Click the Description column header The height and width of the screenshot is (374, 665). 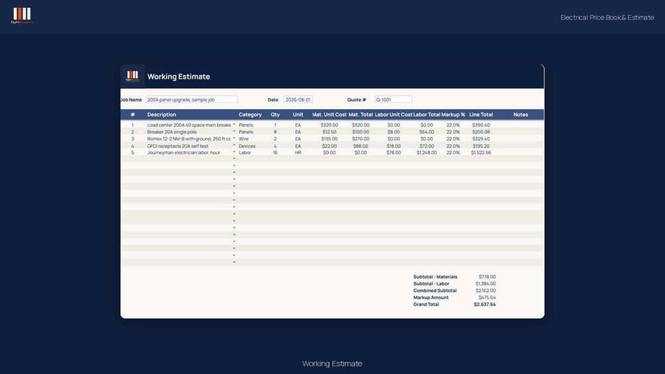pos(161,115)
